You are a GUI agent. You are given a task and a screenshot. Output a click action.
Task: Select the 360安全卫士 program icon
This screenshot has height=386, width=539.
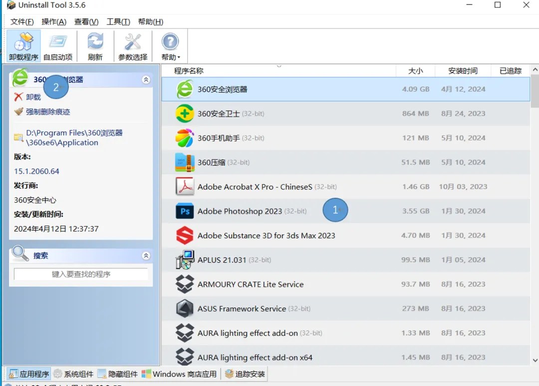click(x=185, y=114)
